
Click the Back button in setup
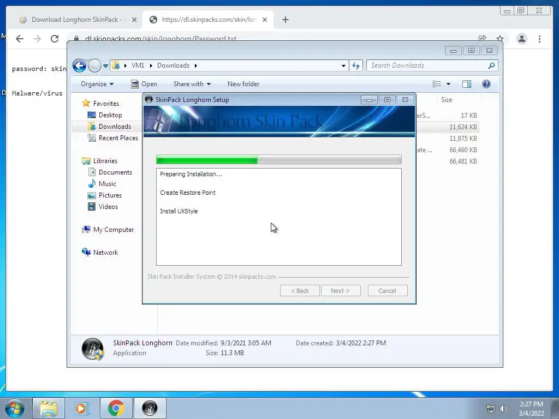tap(300, 291)
